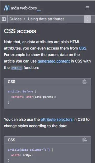Copy the data-columns code snippet
Viewport: 95px width, 163px height.
tap(85, 140)
